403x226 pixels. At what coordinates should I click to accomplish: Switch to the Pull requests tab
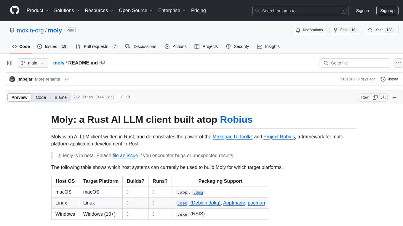97,46
